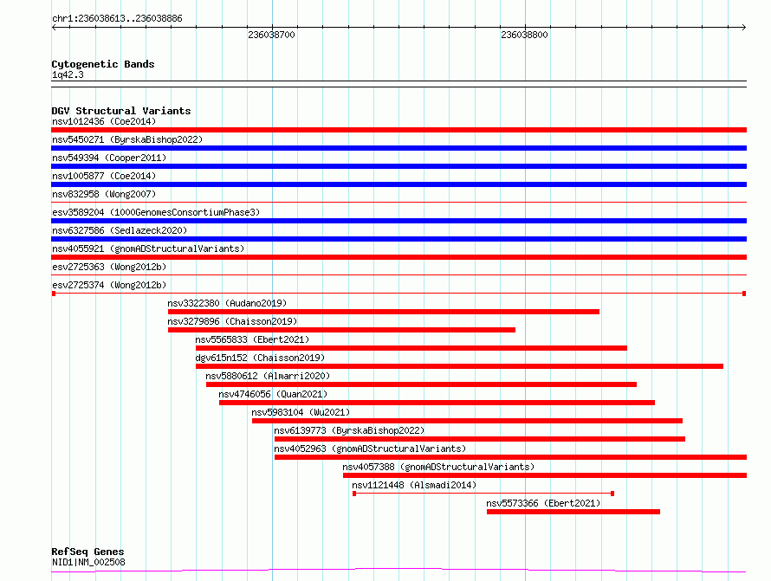
Task: Select the red bar for dgv615n152
Action: point(459,366)
